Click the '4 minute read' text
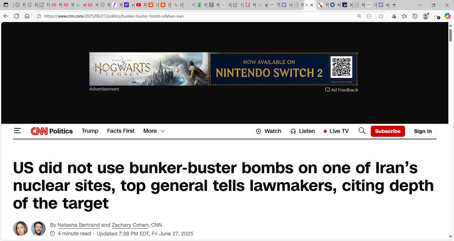Image resolution: width=454 pixels, height=241 pixels. point(74,234)
